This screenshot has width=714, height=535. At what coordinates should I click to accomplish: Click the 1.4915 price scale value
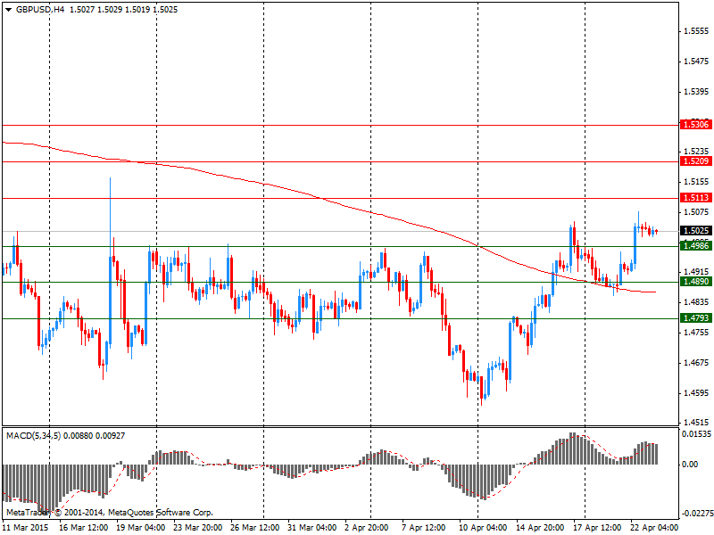tap(696, 272)
